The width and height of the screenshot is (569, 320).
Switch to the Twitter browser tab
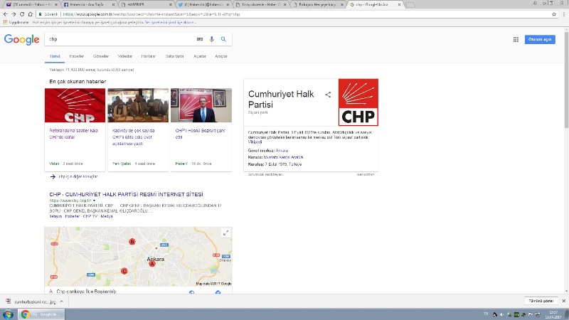click(x=203, y=5)
